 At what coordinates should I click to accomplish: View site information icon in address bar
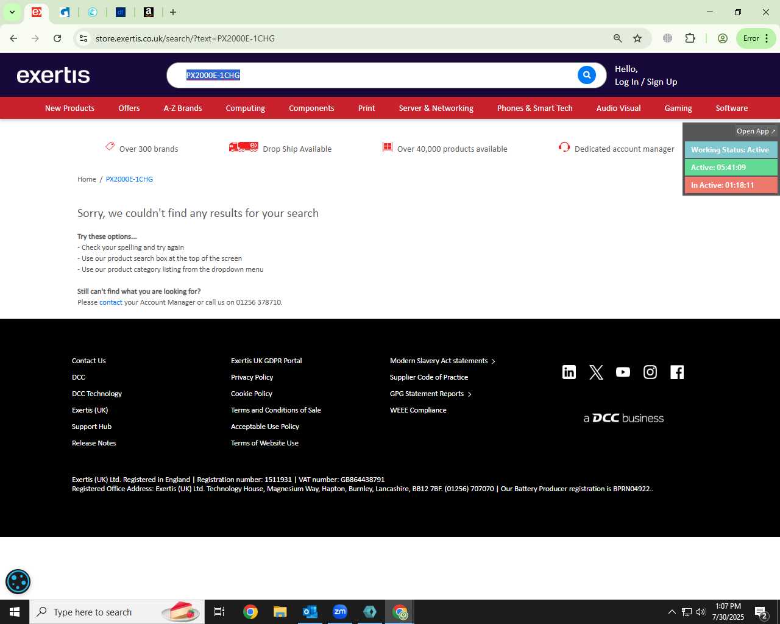(x=83, y=38)
